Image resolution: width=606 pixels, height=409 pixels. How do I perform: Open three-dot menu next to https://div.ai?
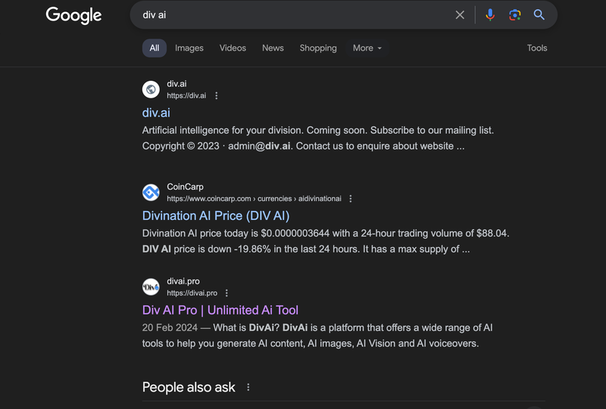coord(217,96)
